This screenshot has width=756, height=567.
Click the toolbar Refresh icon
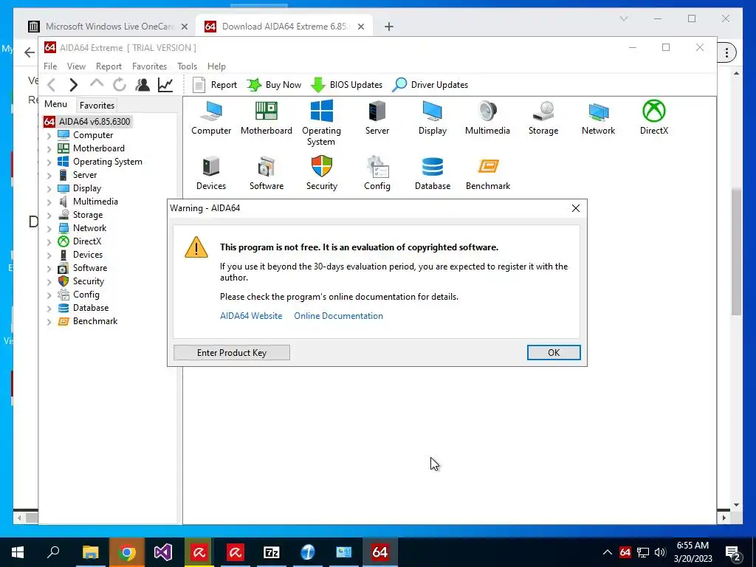pyautogui.click(x=120, y=85)
